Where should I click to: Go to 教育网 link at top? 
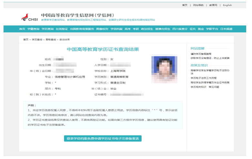[x=213, y=5]
